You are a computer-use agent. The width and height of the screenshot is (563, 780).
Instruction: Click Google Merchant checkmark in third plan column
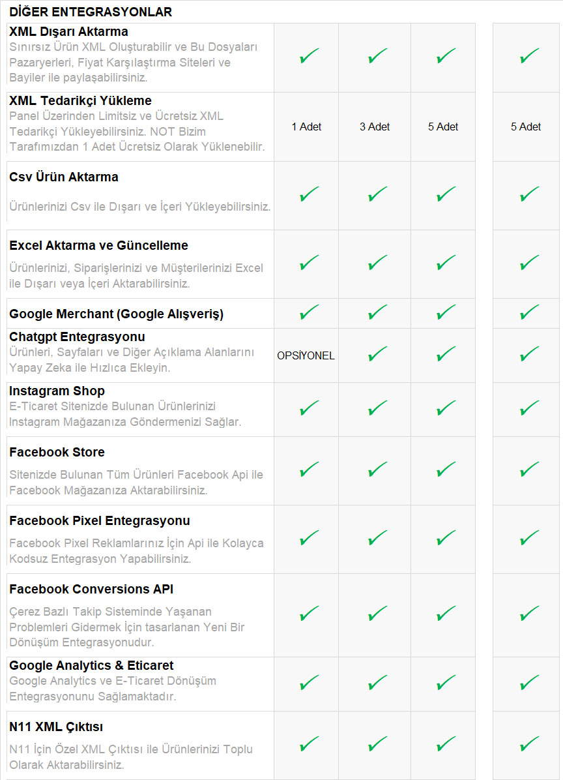tap(446, 313)
